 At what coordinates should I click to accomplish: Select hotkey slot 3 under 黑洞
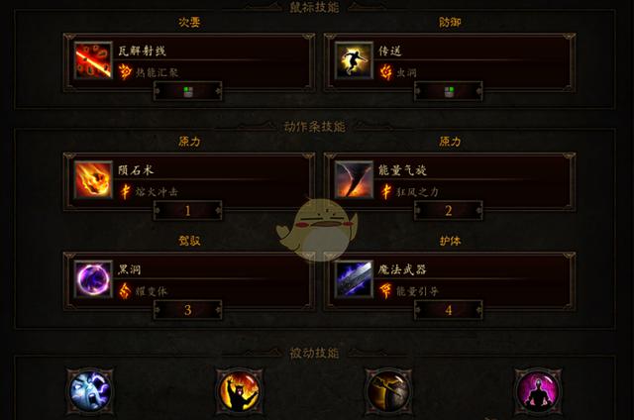coord(187,310)
